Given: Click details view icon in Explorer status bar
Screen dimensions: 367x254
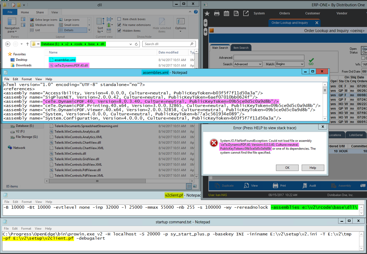Looking at the screenshot, I should 189,186.
